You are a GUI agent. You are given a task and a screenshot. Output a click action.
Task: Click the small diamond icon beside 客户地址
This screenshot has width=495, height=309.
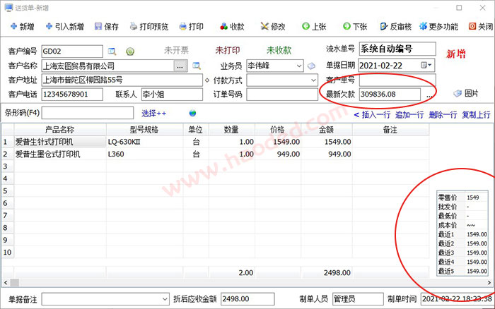[x=207, y=80]
